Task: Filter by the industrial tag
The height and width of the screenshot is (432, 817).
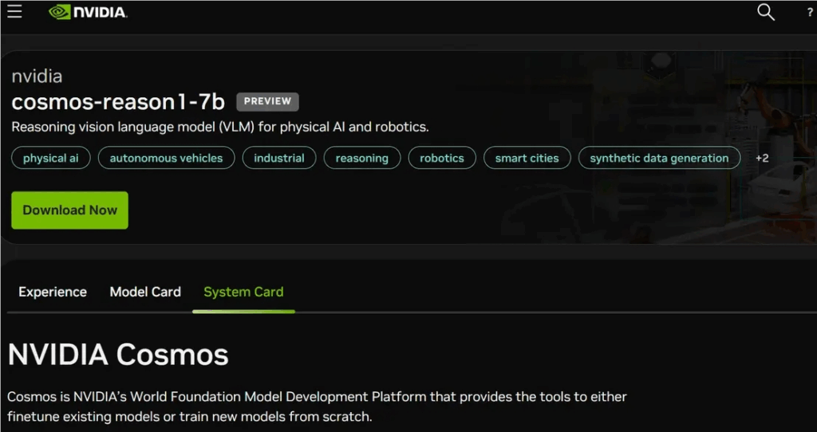Action: coord(279,158)
